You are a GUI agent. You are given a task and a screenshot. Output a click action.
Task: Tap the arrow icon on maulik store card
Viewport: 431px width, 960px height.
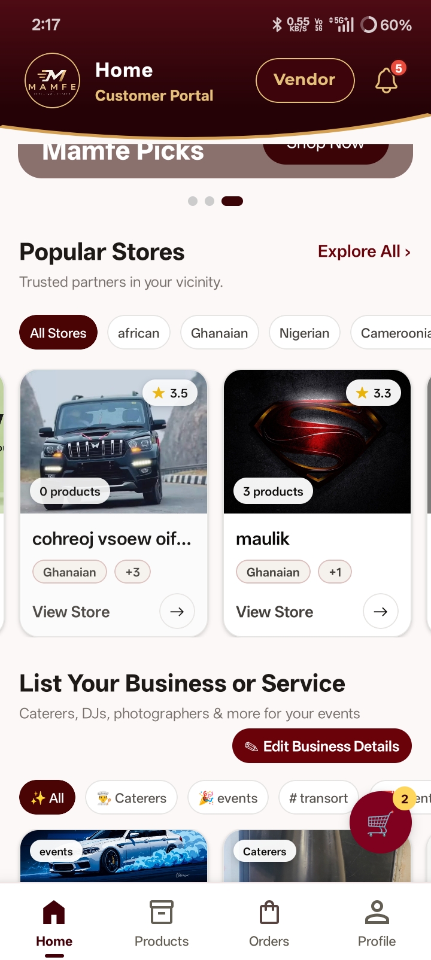(381, 611)
